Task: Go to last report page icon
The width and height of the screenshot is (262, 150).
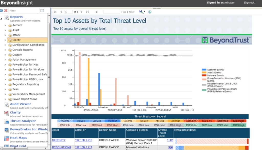Action: pos(87,12)
